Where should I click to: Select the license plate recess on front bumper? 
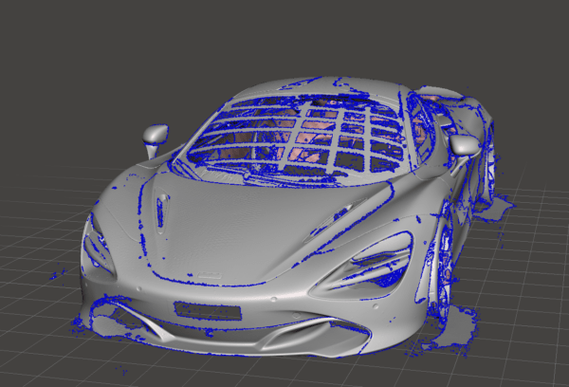[208, 311]
